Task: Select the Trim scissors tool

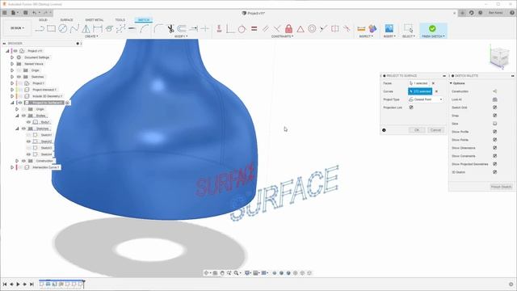Action: (x=170, y=29)
